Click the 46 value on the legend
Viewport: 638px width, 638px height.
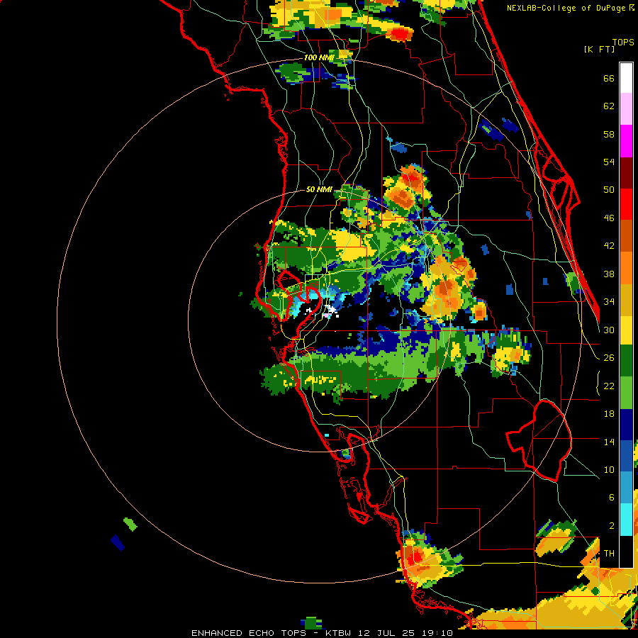point(609,218)
